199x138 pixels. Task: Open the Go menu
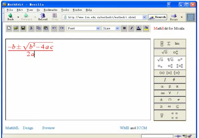38,10
